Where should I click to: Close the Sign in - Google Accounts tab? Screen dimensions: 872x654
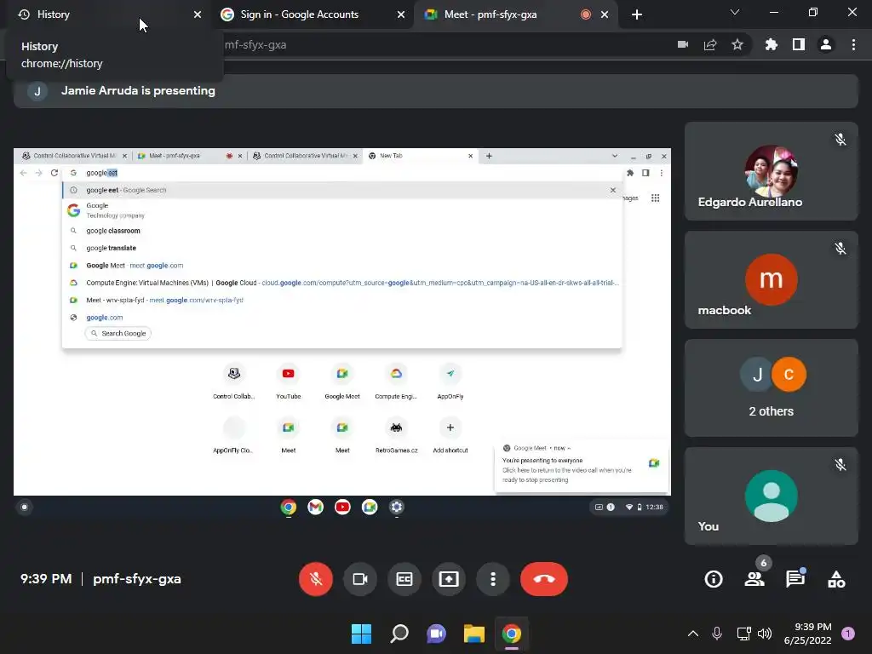pos(401,14)
